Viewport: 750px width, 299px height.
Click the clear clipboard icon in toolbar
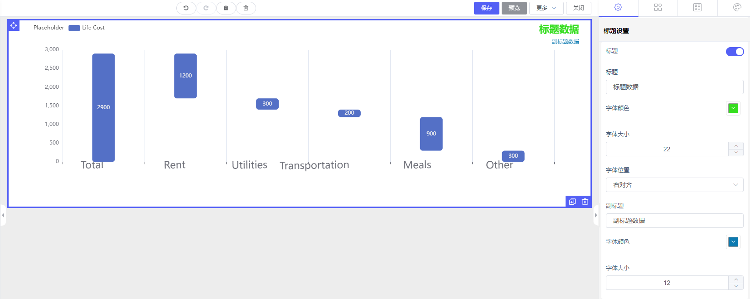(226, 8)
